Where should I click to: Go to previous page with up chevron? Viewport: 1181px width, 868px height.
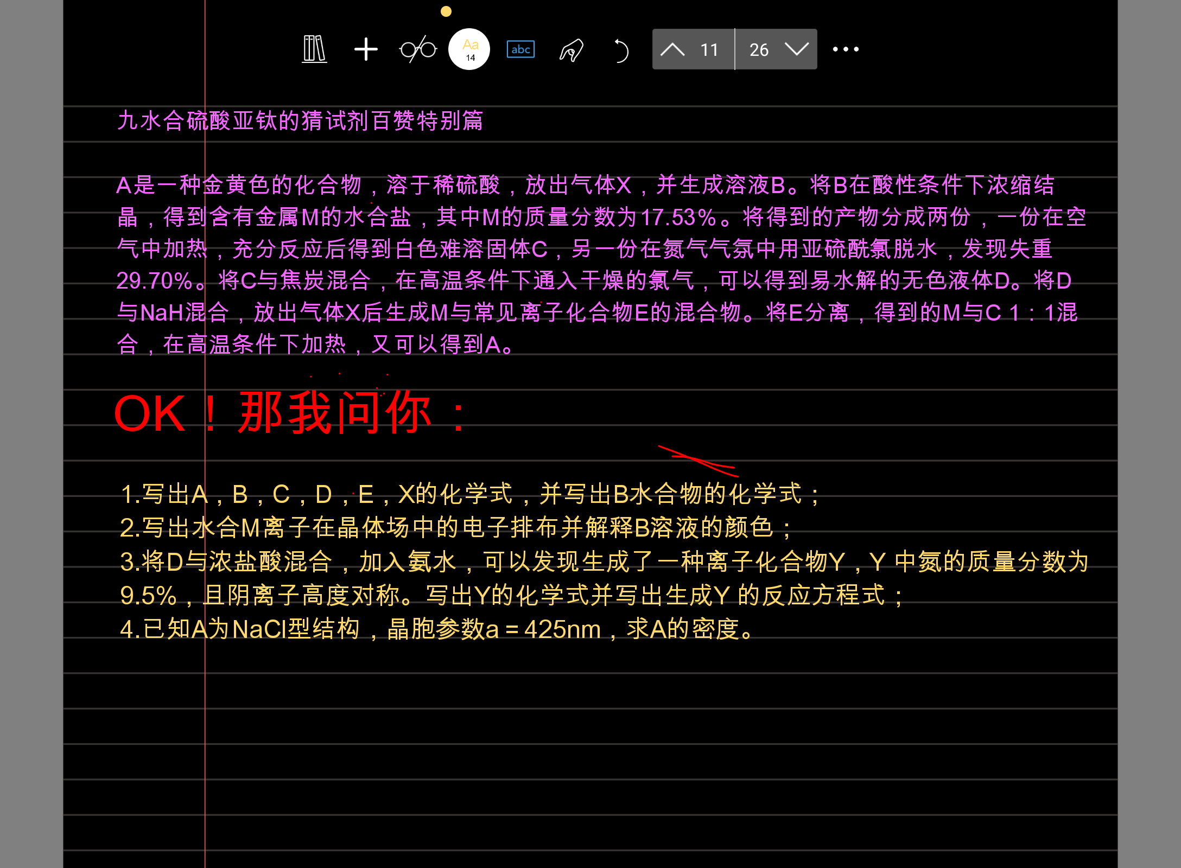[x=672, y=49]
